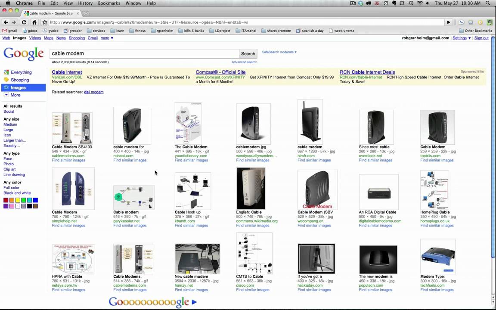Filter images by Face type
The height and width of the screenshot is (310, 496).
tap(8, 159)
